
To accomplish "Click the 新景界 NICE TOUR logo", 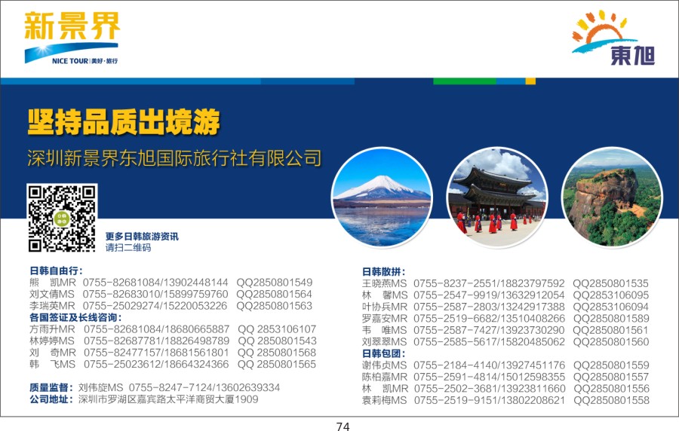I will tap(72, 38).
